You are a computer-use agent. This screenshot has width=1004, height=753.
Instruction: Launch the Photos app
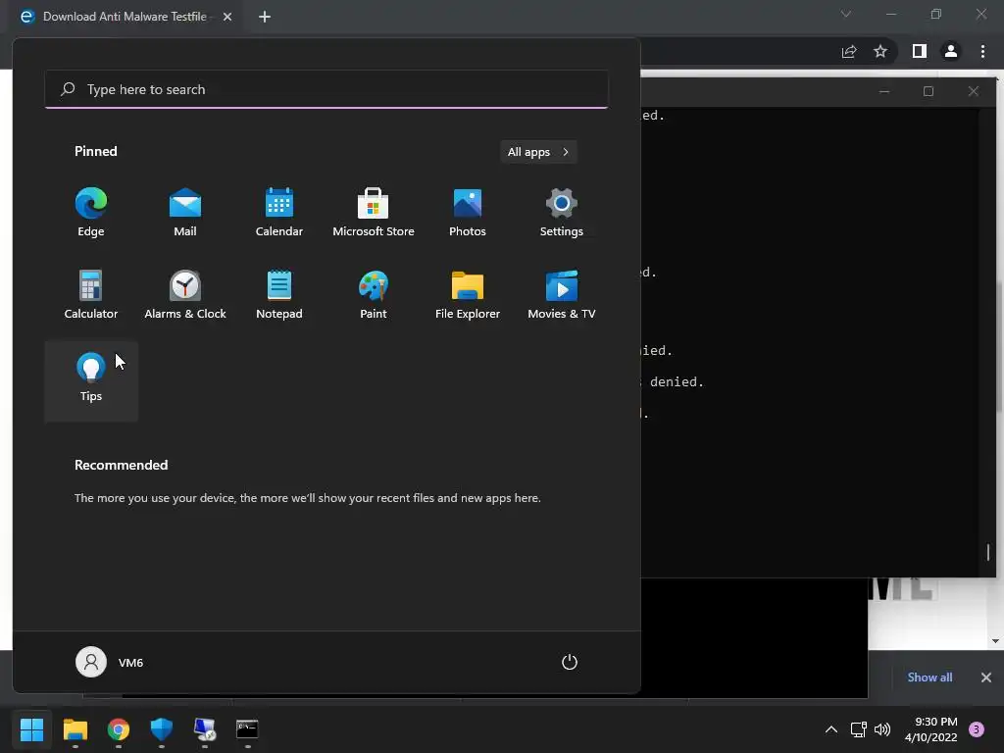tap(468, 213)
